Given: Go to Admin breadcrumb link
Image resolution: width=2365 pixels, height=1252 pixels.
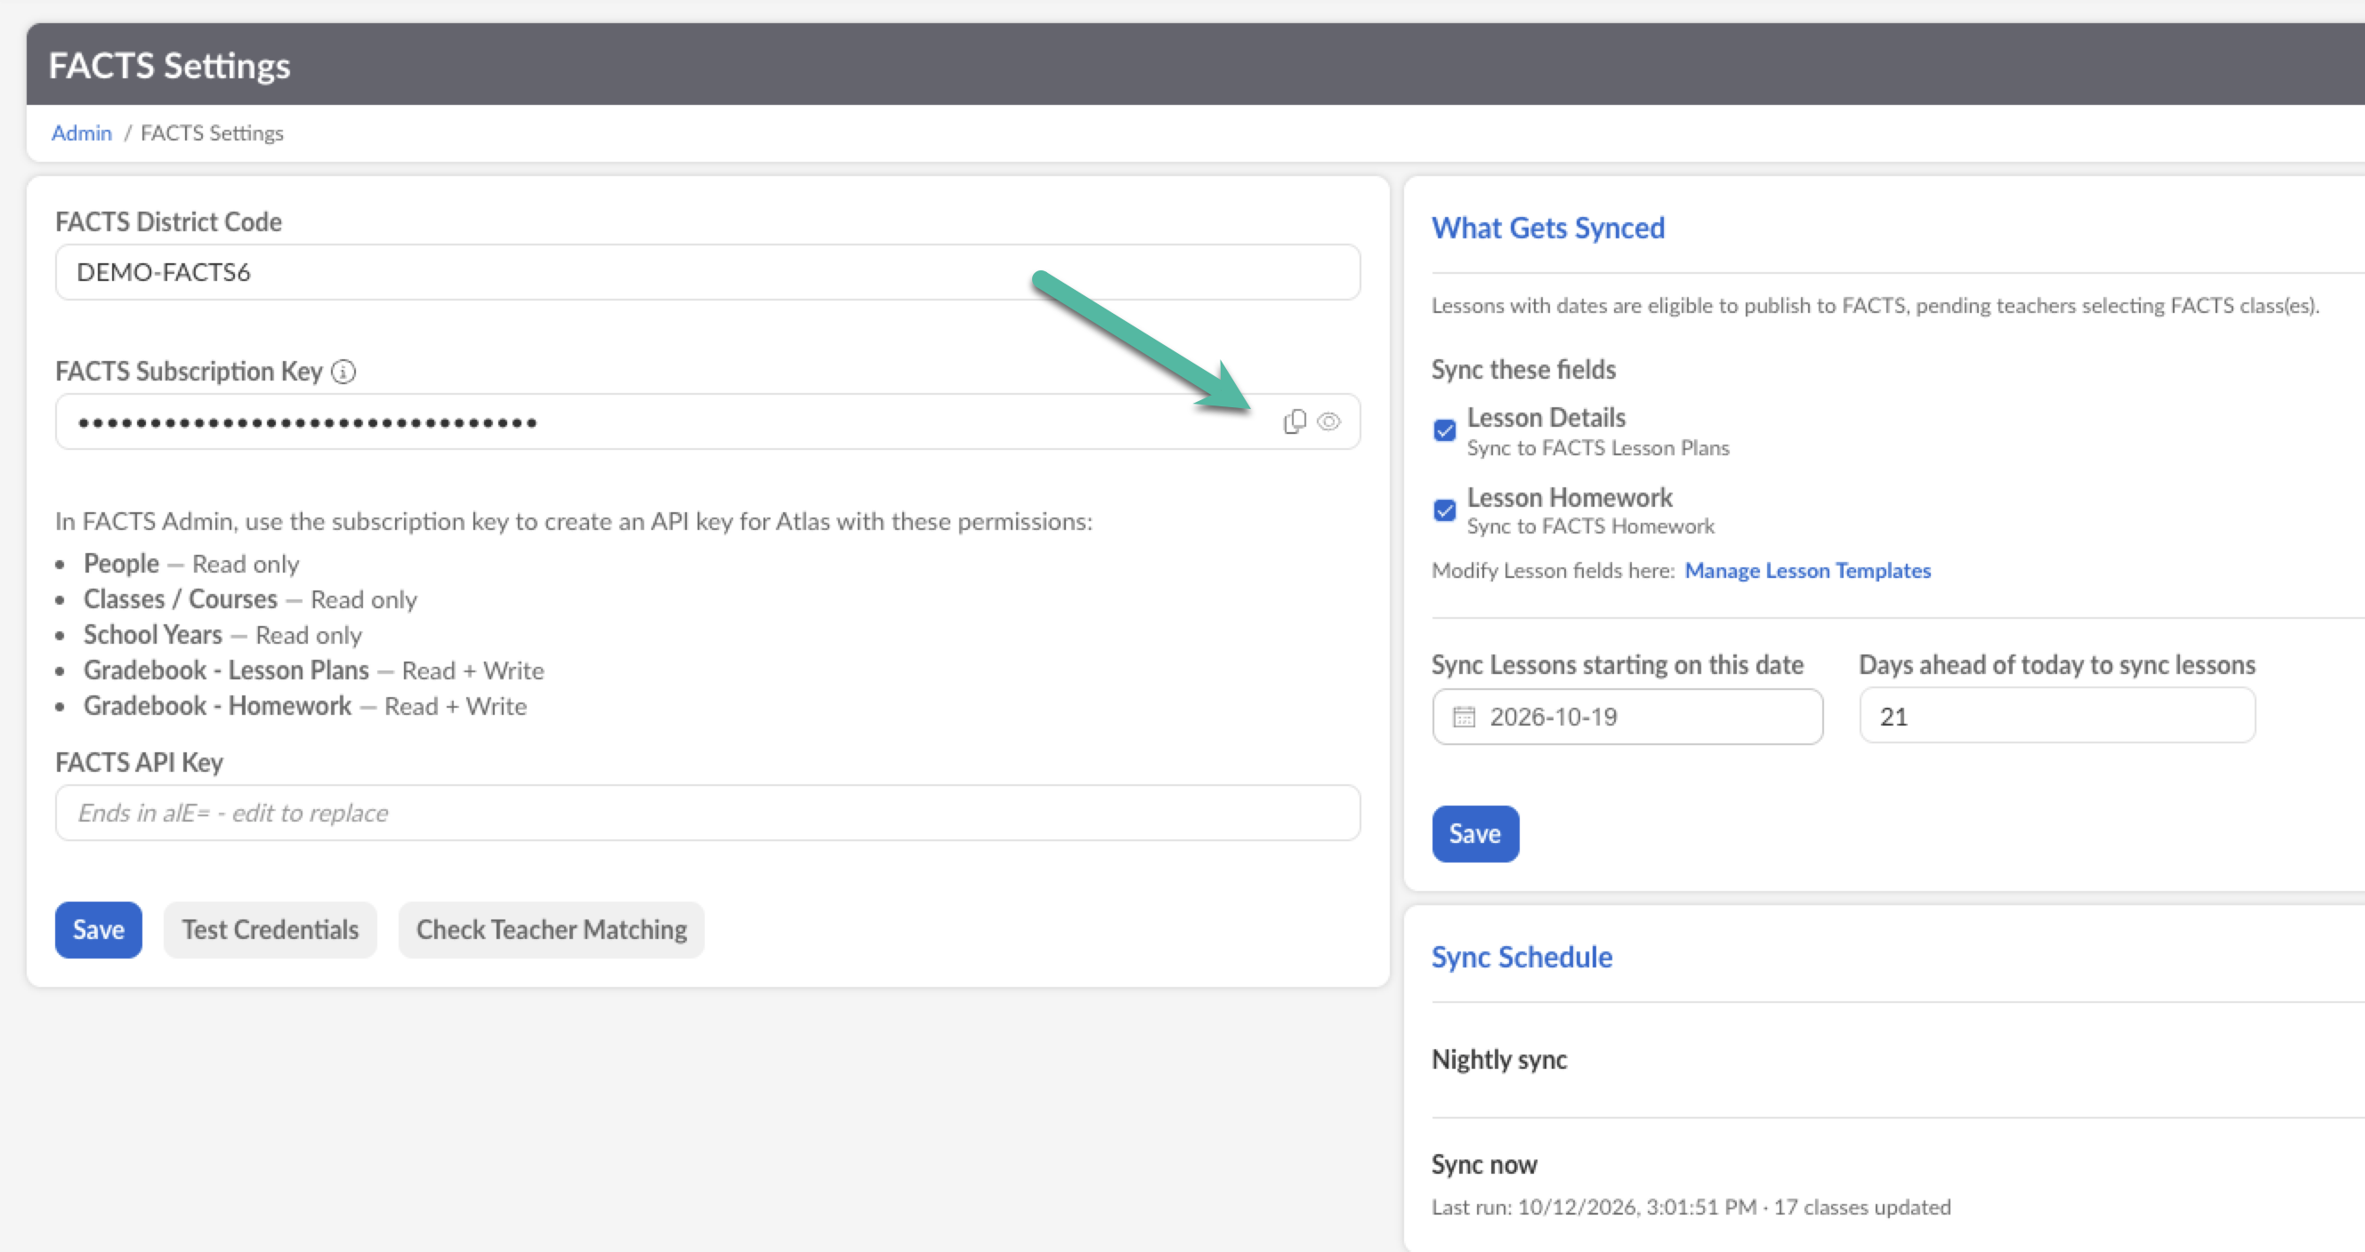Looking at the screenshot, I should [82, 133].
